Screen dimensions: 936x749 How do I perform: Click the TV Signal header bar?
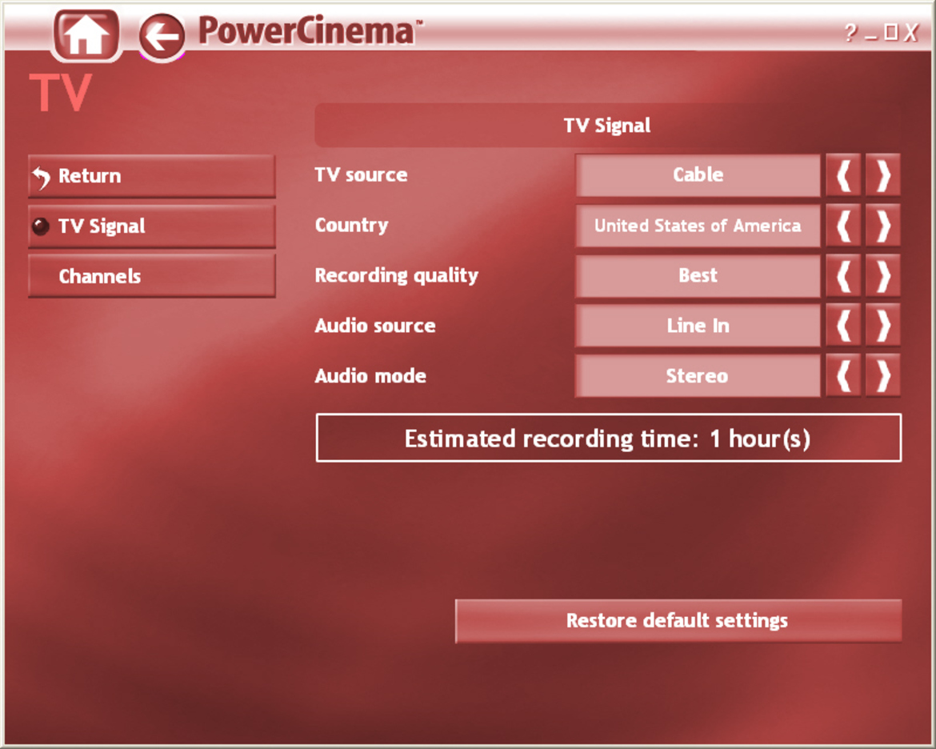tap(608, 126)
